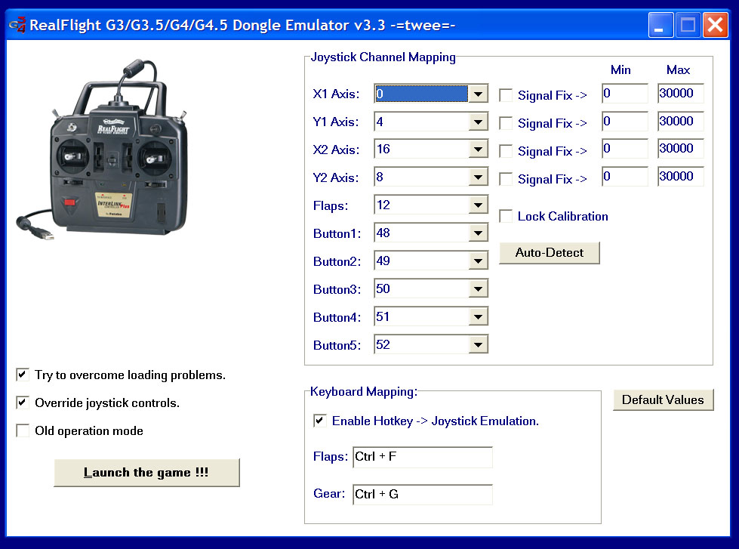Click the G4 app icon in title bar
The width and height of the screenshot is (739, 549).
17,25
